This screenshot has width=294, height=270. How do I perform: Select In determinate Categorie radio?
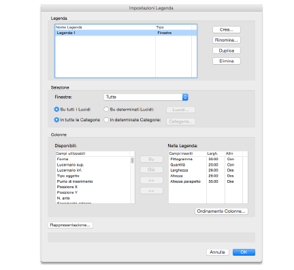pyautogui.click(x=106, y=120)
